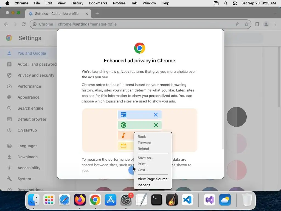This screenshot has width=281, height=211.
Task: Toggle the side panel icon
Action: [x=257, y=24]
